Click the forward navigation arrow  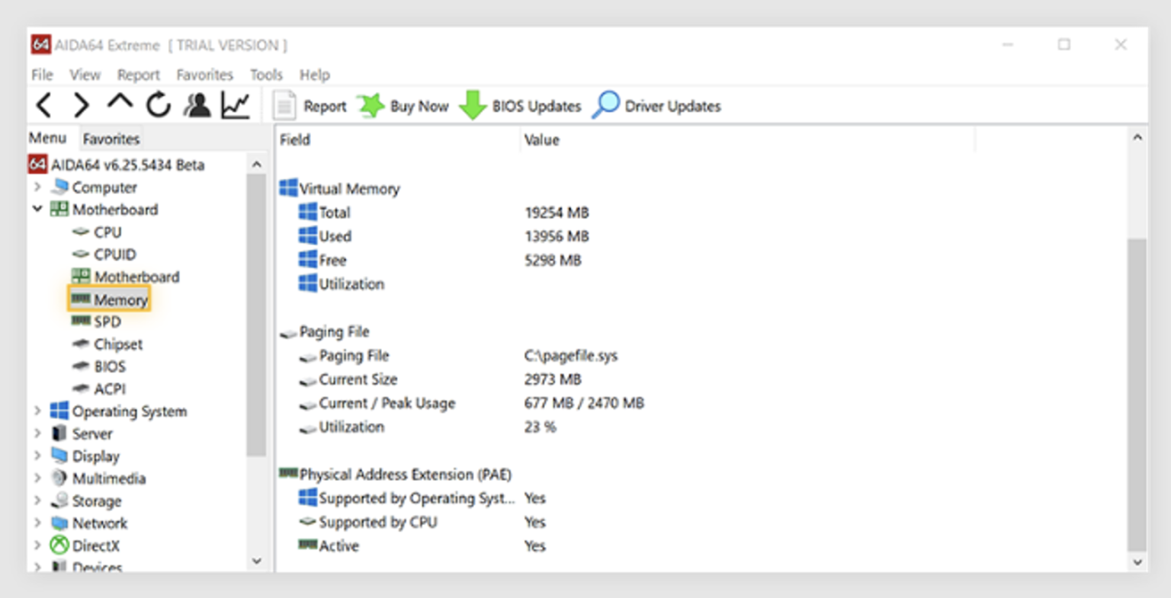[x=82, y=105]
